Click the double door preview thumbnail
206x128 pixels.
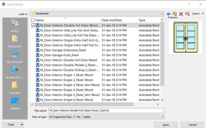coord(186,37)
